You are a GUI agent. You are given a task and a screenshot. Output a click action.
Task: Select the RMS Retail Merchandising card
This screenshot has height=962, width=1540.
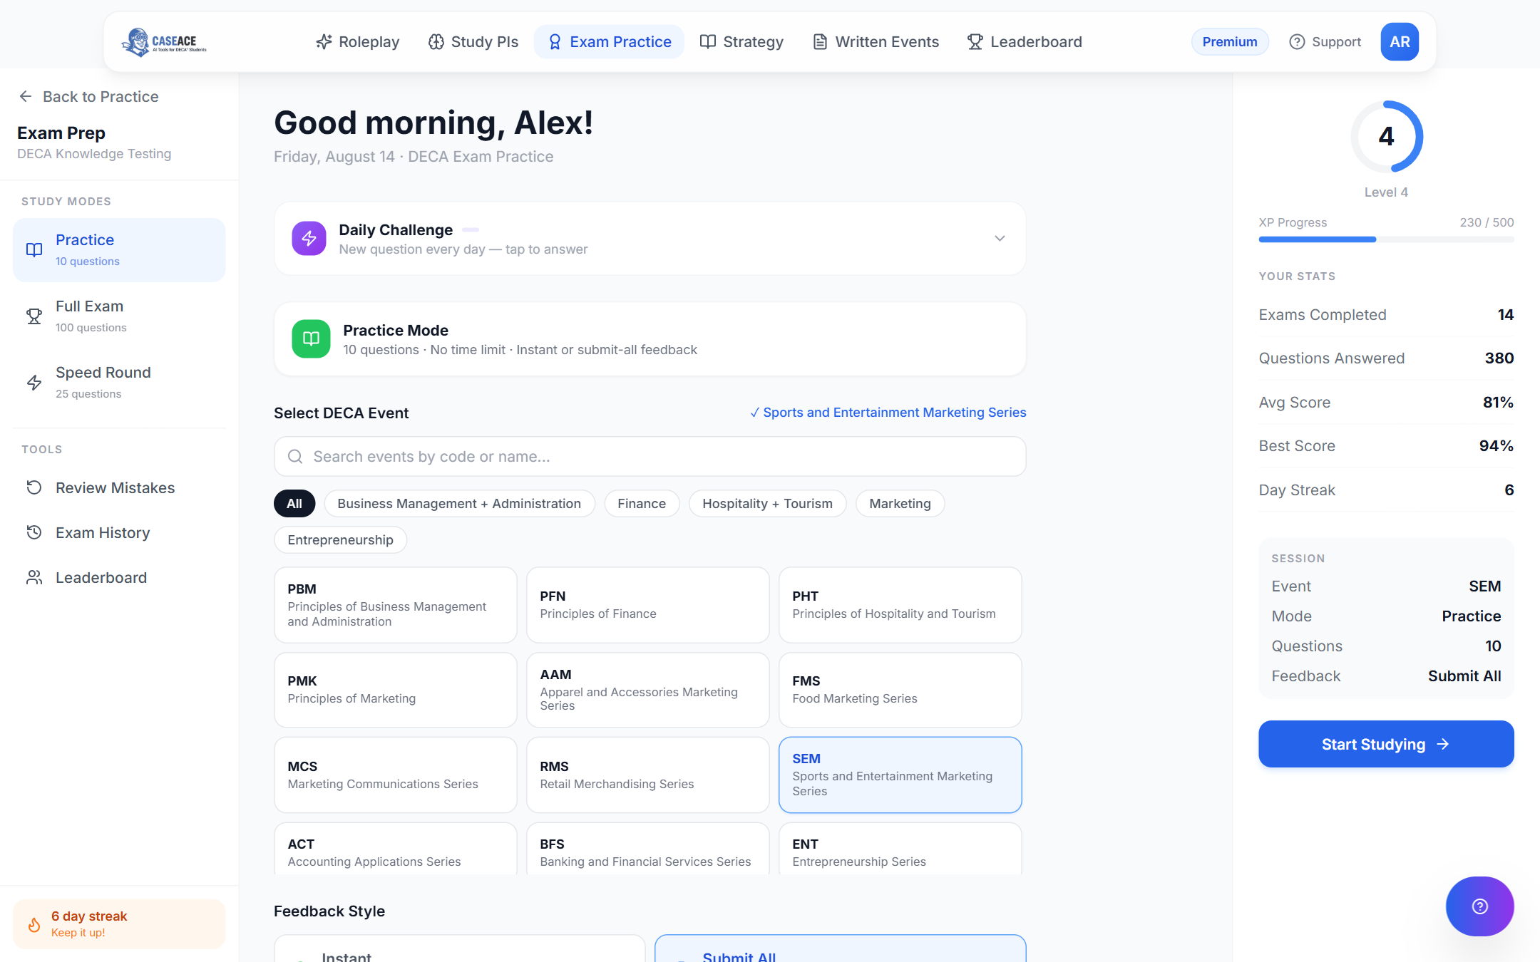pos(647,775)
